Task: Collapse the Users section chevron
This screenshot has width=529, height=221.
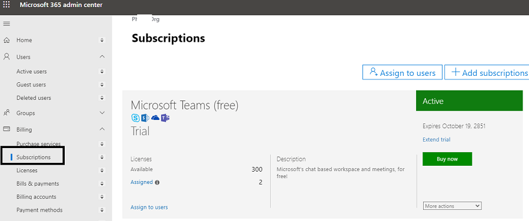Action: 102,56
